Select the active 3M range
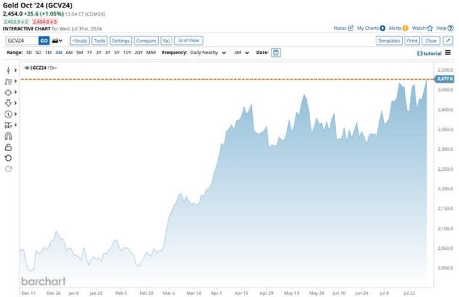 click(59, 52)
